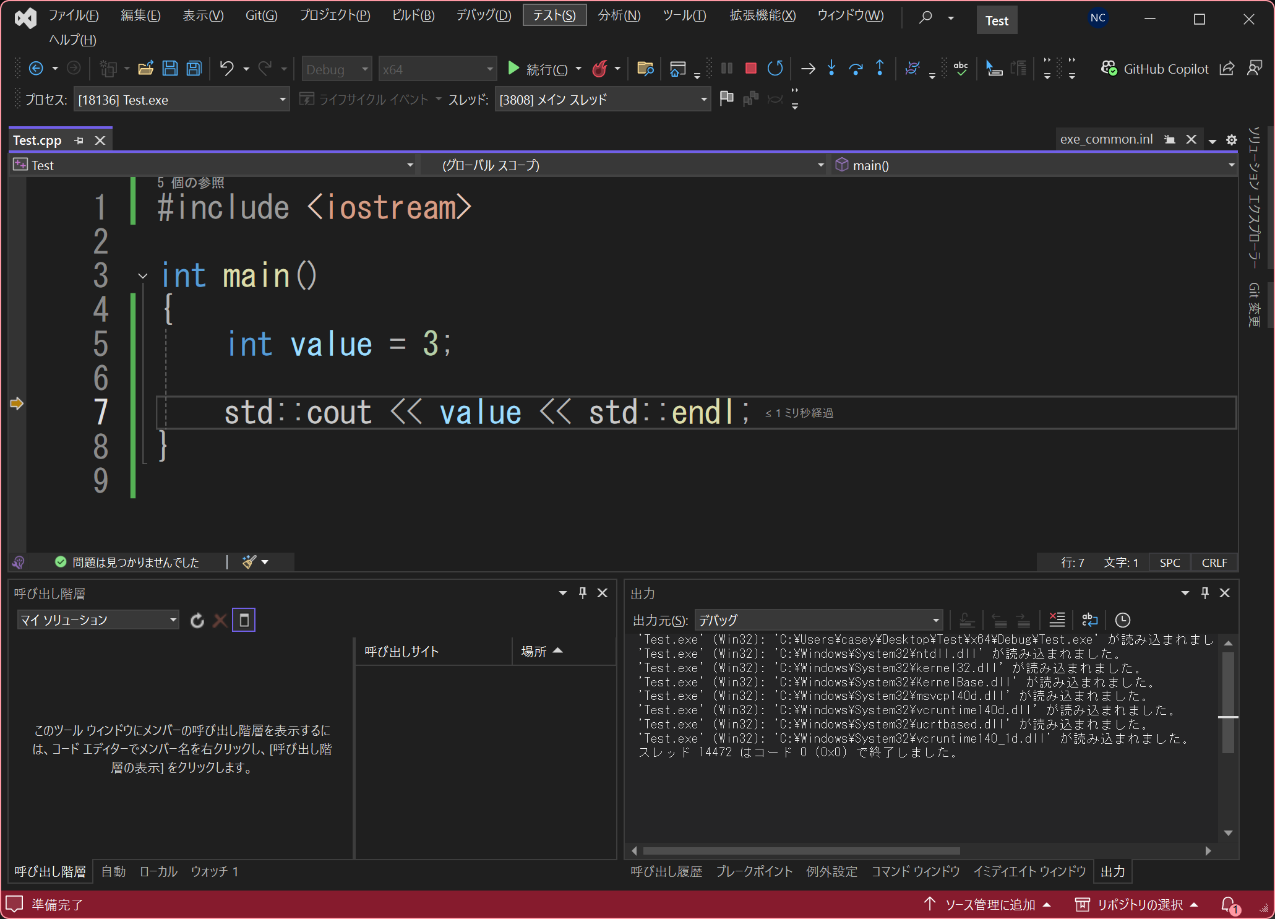Screen dimensions: 1275x919
Task: Open the マイ ソリューション scope dropdown
Action: 98,619
